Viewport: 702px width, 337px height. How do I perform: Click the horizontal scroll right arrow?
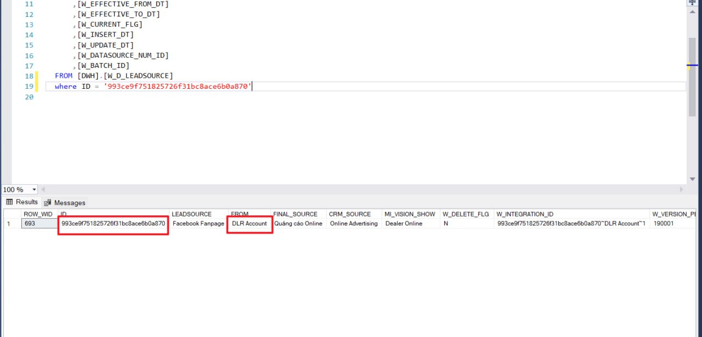click(682, 189)
